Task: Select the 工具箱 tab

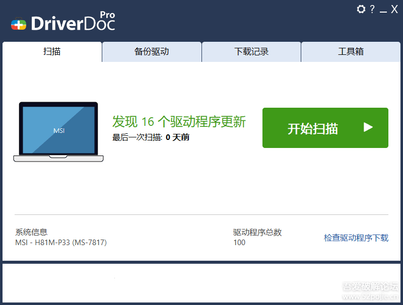Action: click(x=351, y=52)
